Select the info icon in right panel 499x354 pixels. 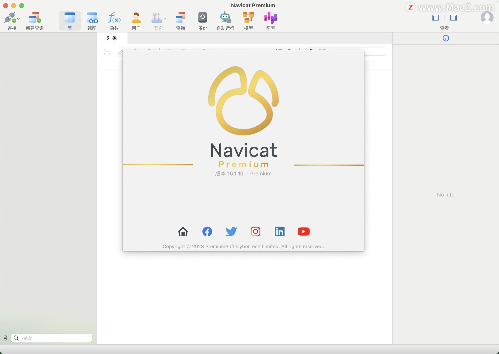point(446,38)
